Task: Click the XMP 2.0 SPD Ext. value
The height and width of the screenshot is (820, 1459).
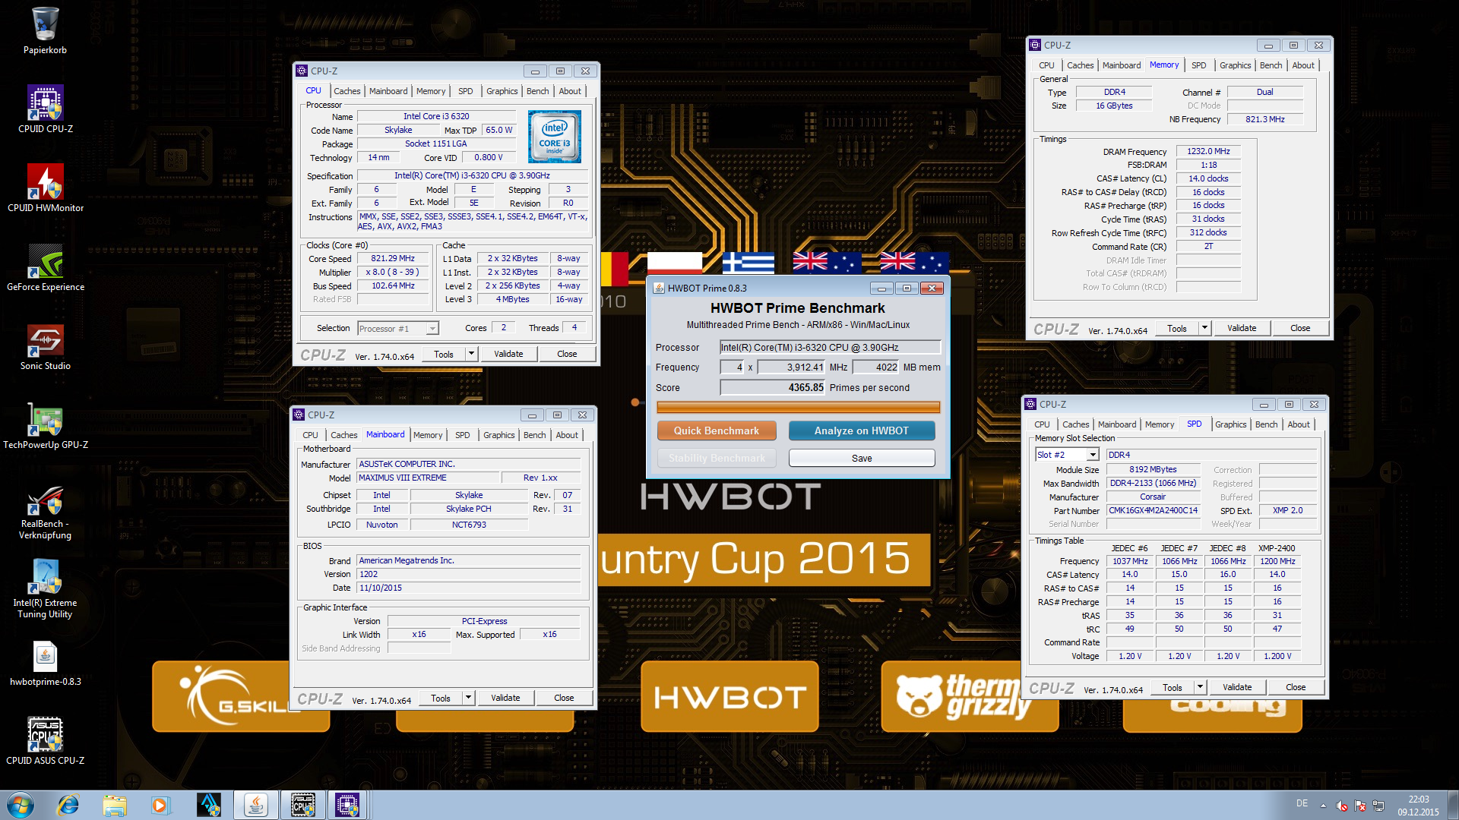Action: click(1287, 511)
